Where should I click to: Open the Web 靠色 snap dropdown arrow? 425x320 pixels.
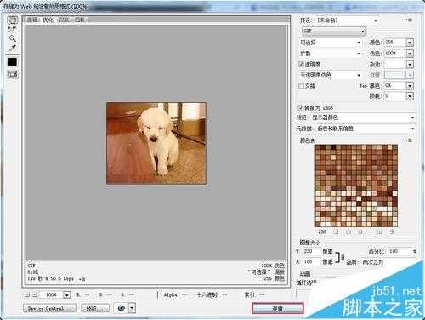click(x=410, y=86)
